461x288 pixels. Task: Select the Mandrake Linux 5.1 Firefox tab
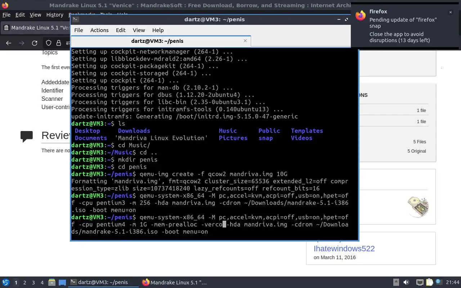tap(36, 28)
